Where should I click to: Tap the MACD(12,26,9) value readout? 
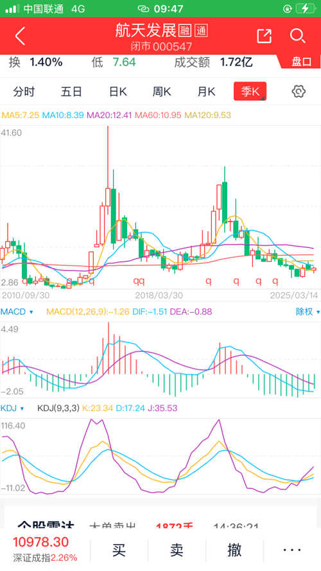point(88,312)
